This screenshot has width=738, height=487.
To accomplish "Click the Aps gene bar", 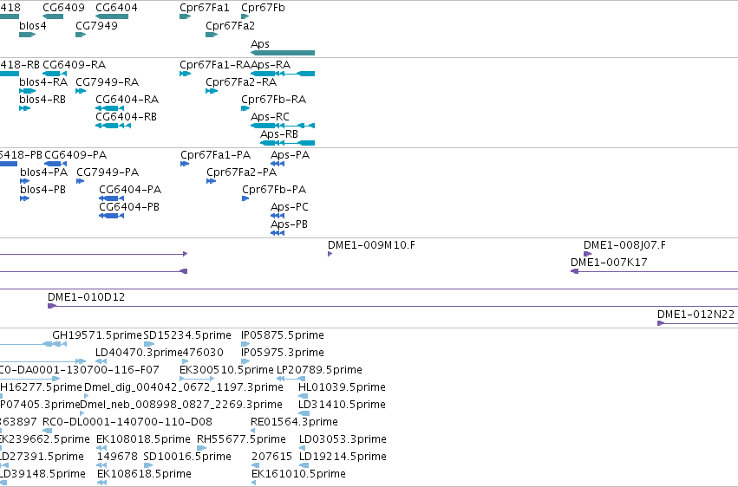I will [x=283, y=53].
